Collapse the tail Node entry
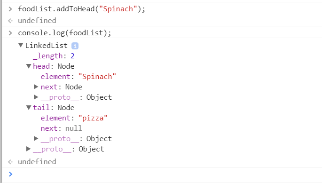Image resolution: width=322 pixels, height=183 pixels. coord(29,107)
